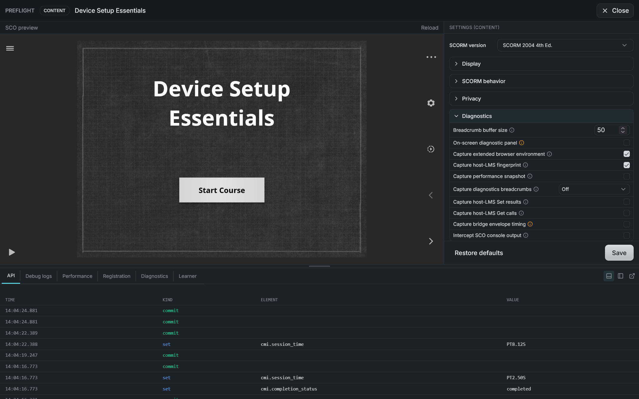Expand the Privacy settings section

click(x=541, y=99)
